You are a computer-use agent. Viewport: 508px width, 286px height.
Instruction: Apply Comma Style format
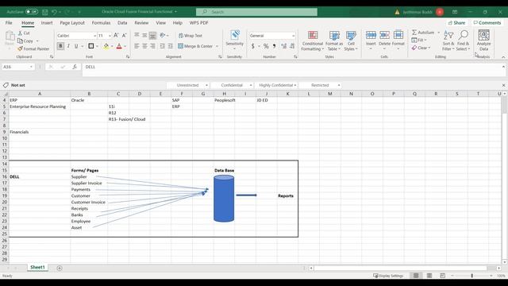click(274, 46)
